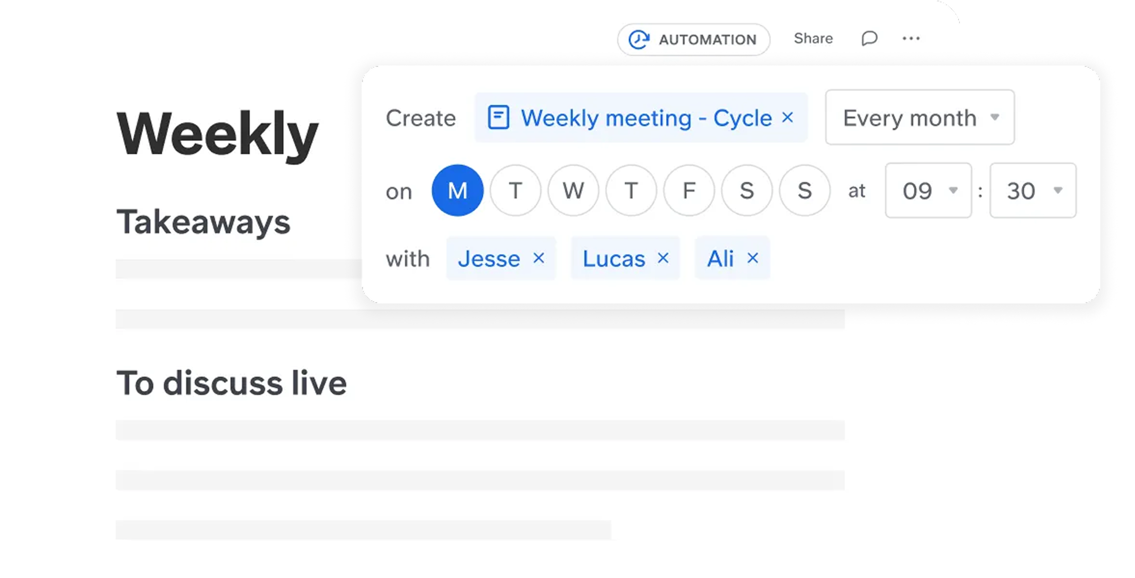Remove Ali from participants

(x=753, y=259)
